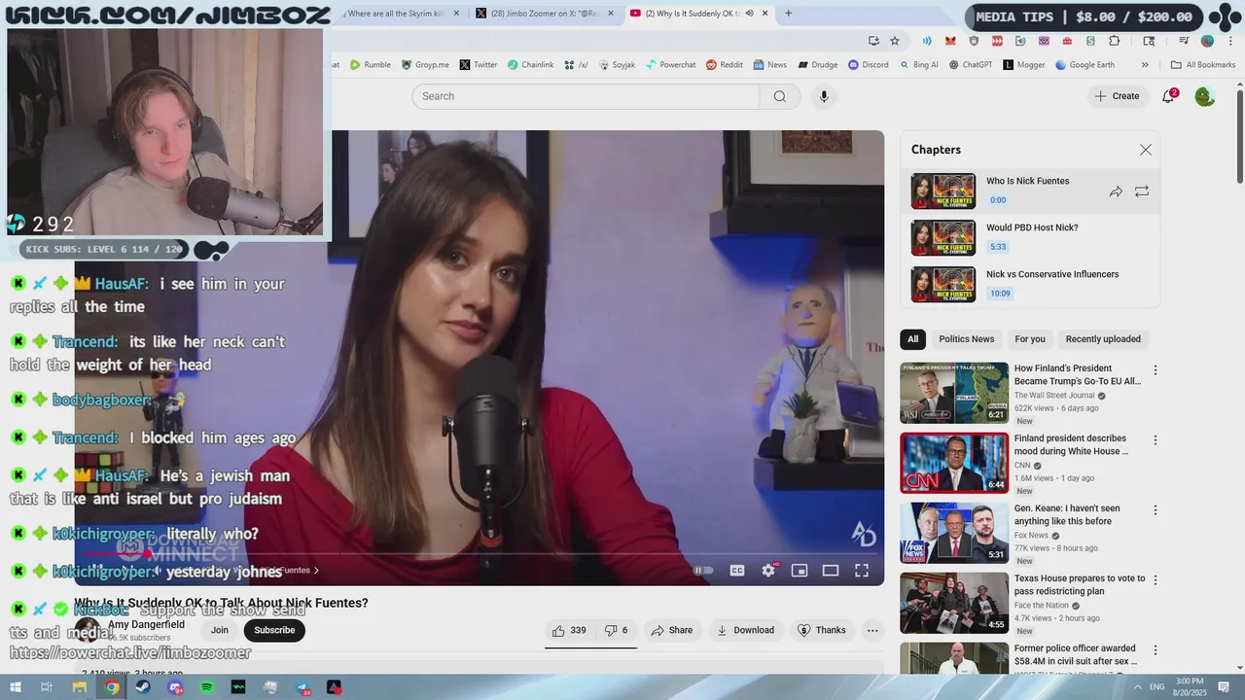The height and width of the screenshot is (700, 1245).
Task: Toggle autoplay switch in video player
Action: pos(703,571)
